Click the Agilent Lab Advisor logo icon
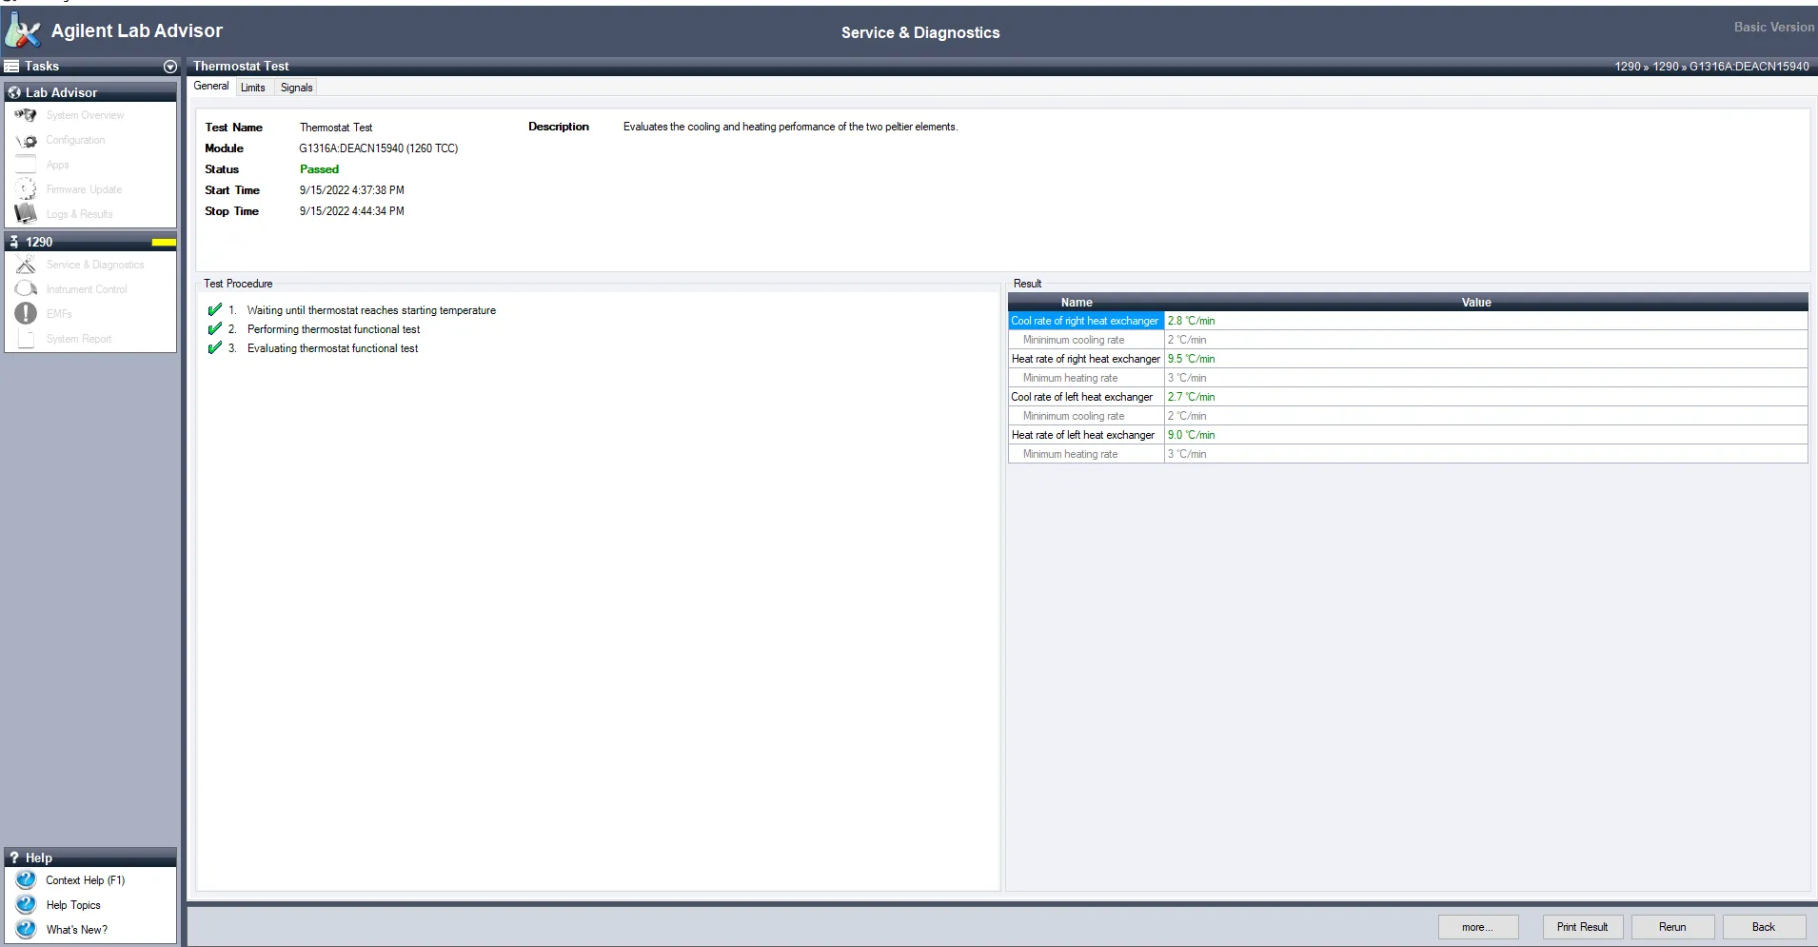This screenshot has width=1818, height=947. coord(22,30)
